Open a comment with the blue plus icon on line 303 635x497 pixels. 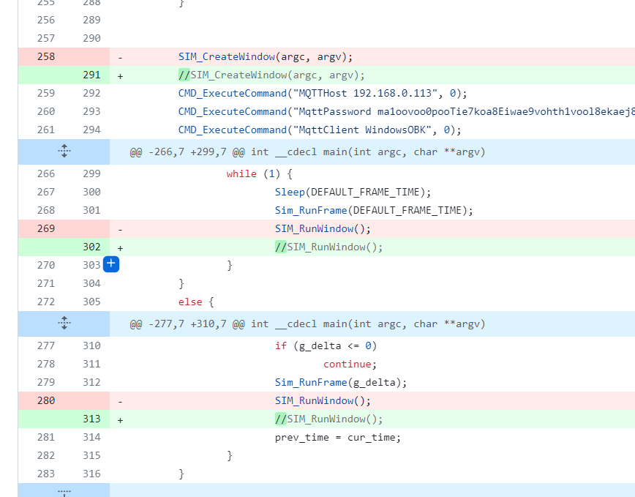(110, 264)
